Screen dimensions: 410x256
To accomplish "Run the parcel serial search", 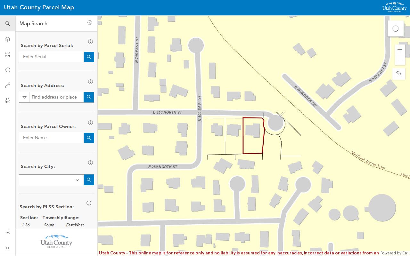I will (x=89, y=57).
